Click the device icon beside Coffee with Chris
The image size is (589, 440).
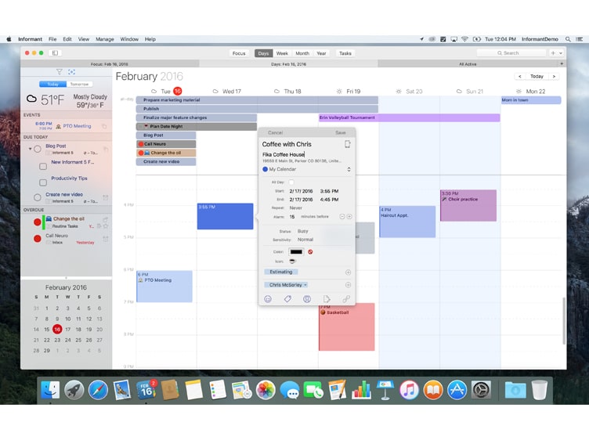tap(348, 144)
